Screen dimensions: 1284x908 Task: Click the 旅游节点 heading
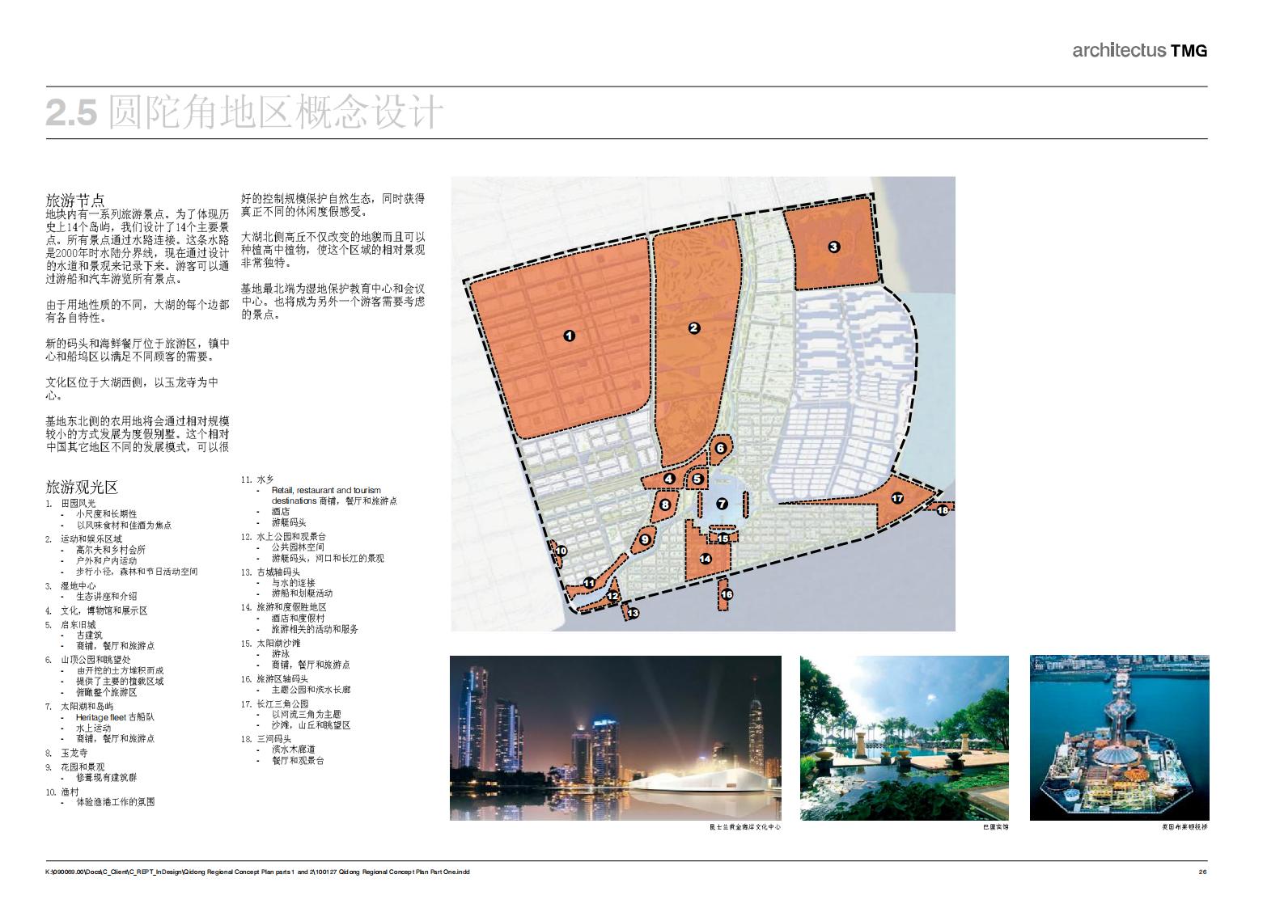click(75, 200)
